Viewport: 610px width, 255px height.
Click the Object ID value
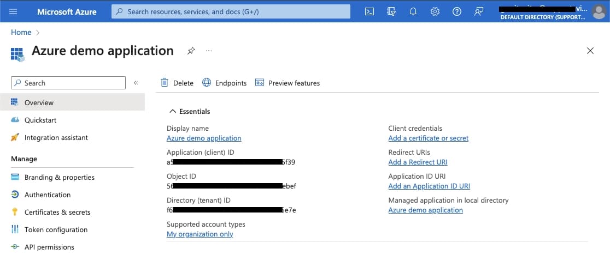pyautogui.click(x=231, y=186)
